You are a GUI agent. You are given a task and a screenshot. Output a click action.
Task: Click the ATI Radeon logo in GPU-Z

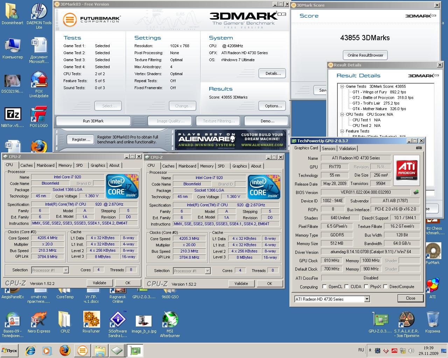tap(407, 170)
